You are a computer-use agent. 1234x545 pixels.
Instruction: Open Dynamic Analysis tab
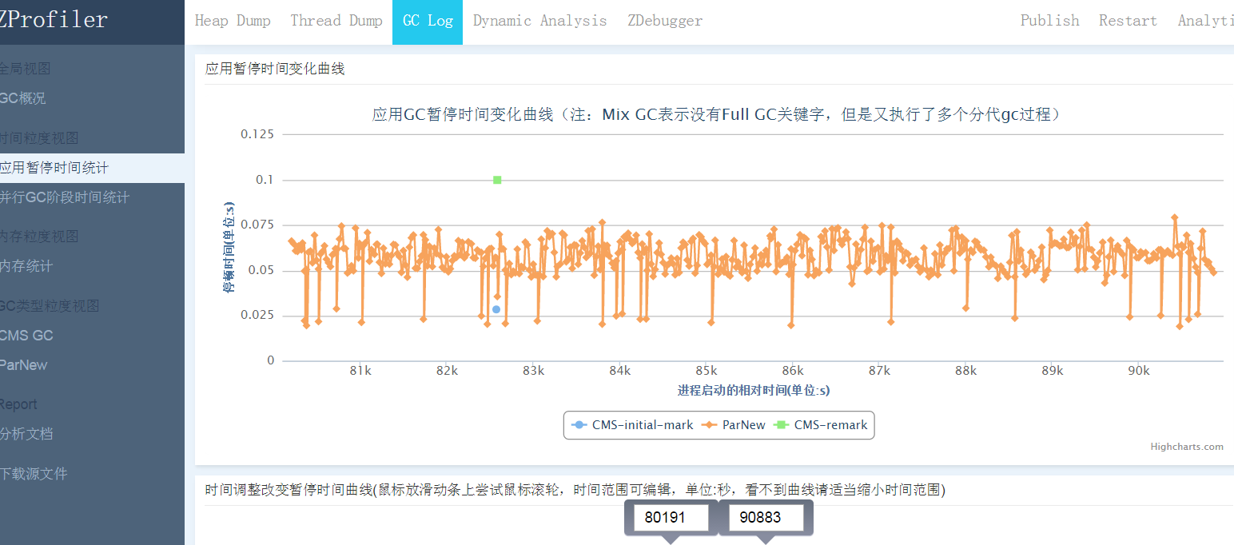(x=539, y=21)
